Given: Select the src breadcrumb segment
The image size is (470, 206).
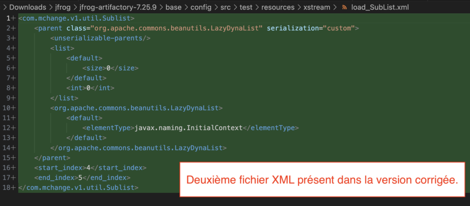Looking at the screenshot, I should 225,7.
